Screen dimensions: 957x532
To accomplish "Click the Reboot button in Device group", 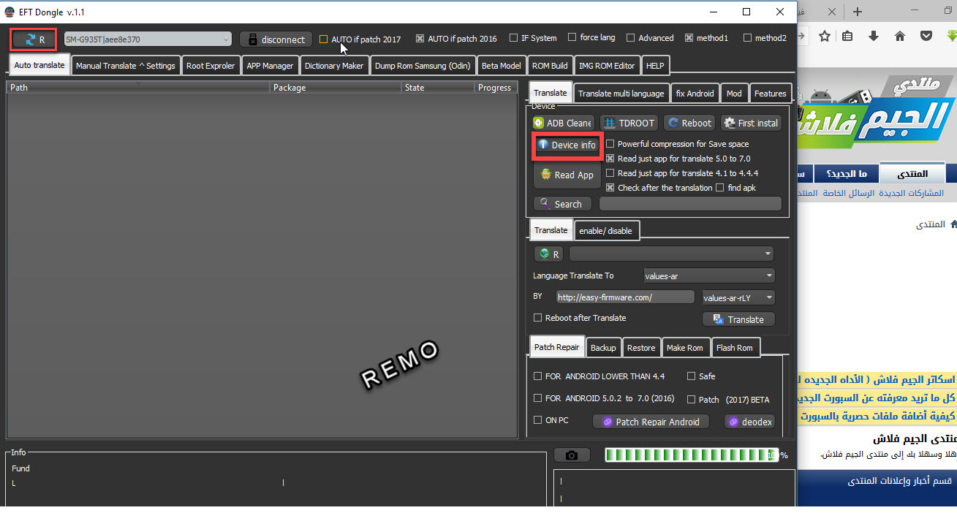I will point(689,123).
